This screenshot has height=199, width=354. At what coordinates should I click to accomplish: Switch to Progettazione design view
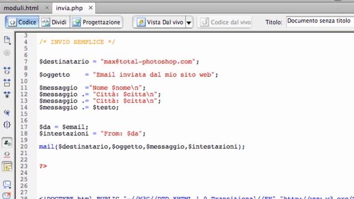pyautogui.click(x=96, y=22)
